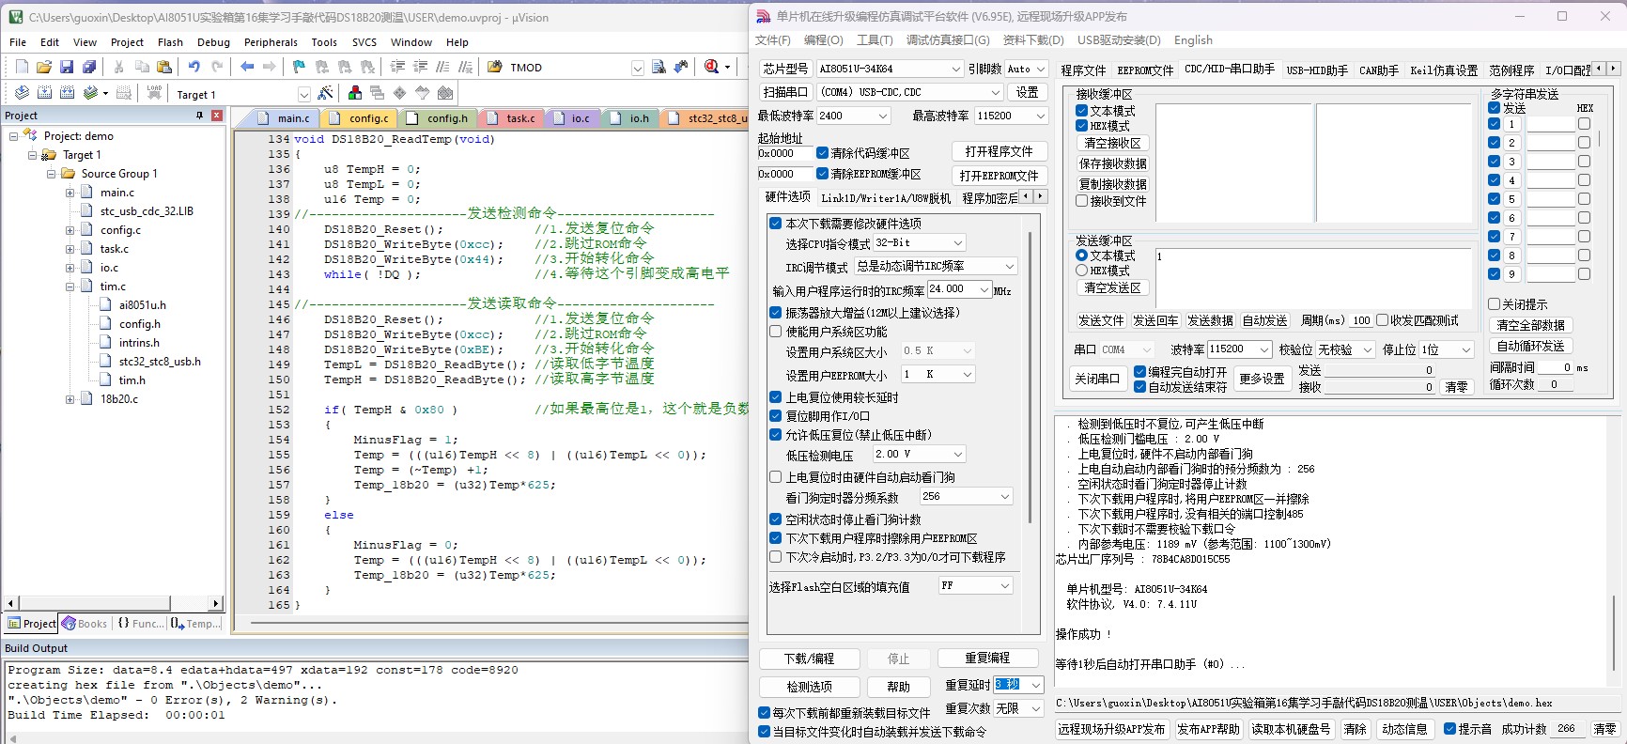Click 关闭串口 button
This screenshot has height=744, width=1627.
1097,379
